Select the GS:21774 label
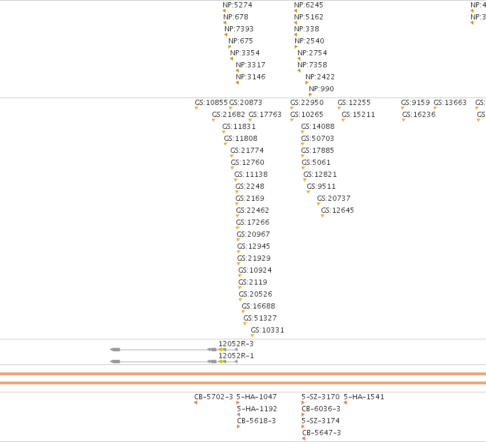 [247, 151]
